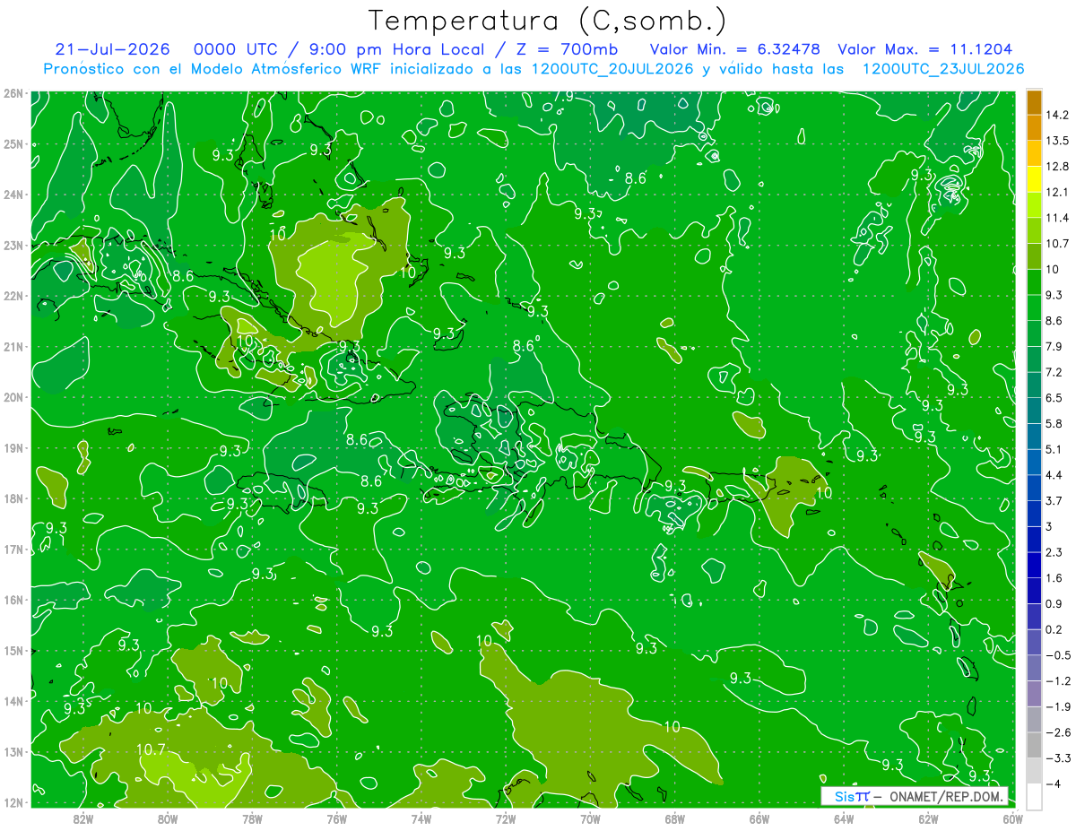Screen dimensions: 1076x831
Task: Click the legend value "0.2"
Action: [x=1054, y=629]
